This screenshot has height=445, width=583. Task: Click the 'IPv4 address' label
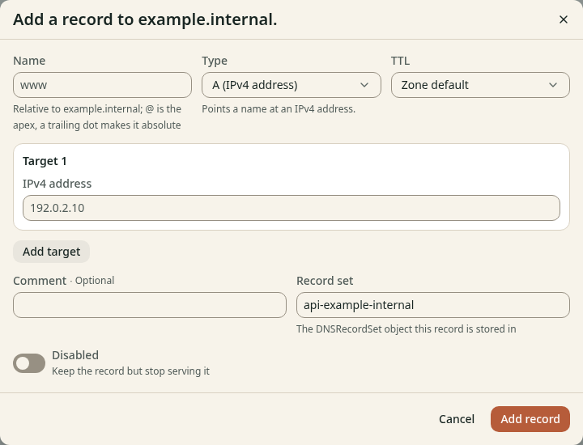57,184
